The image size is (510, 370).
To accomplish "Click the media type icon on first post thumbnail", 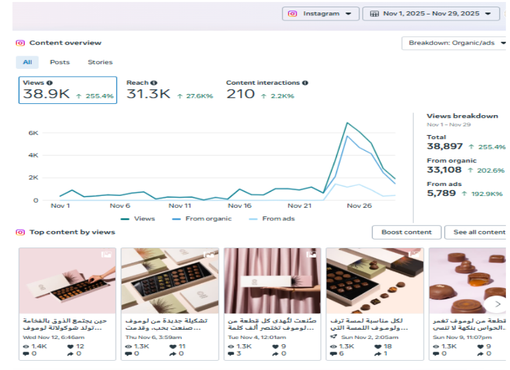I will 106,255.
